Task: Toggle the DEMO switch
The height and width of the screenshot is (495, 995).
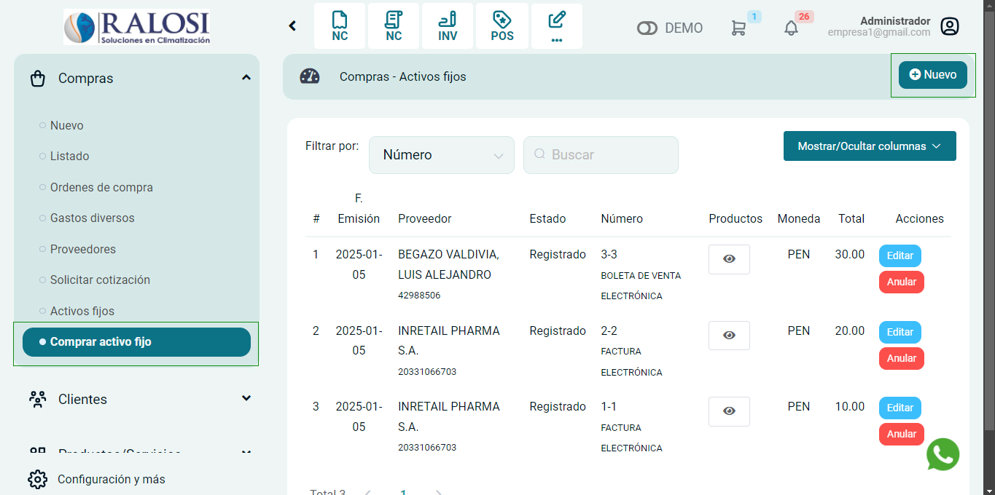Action: coord(647,28)
